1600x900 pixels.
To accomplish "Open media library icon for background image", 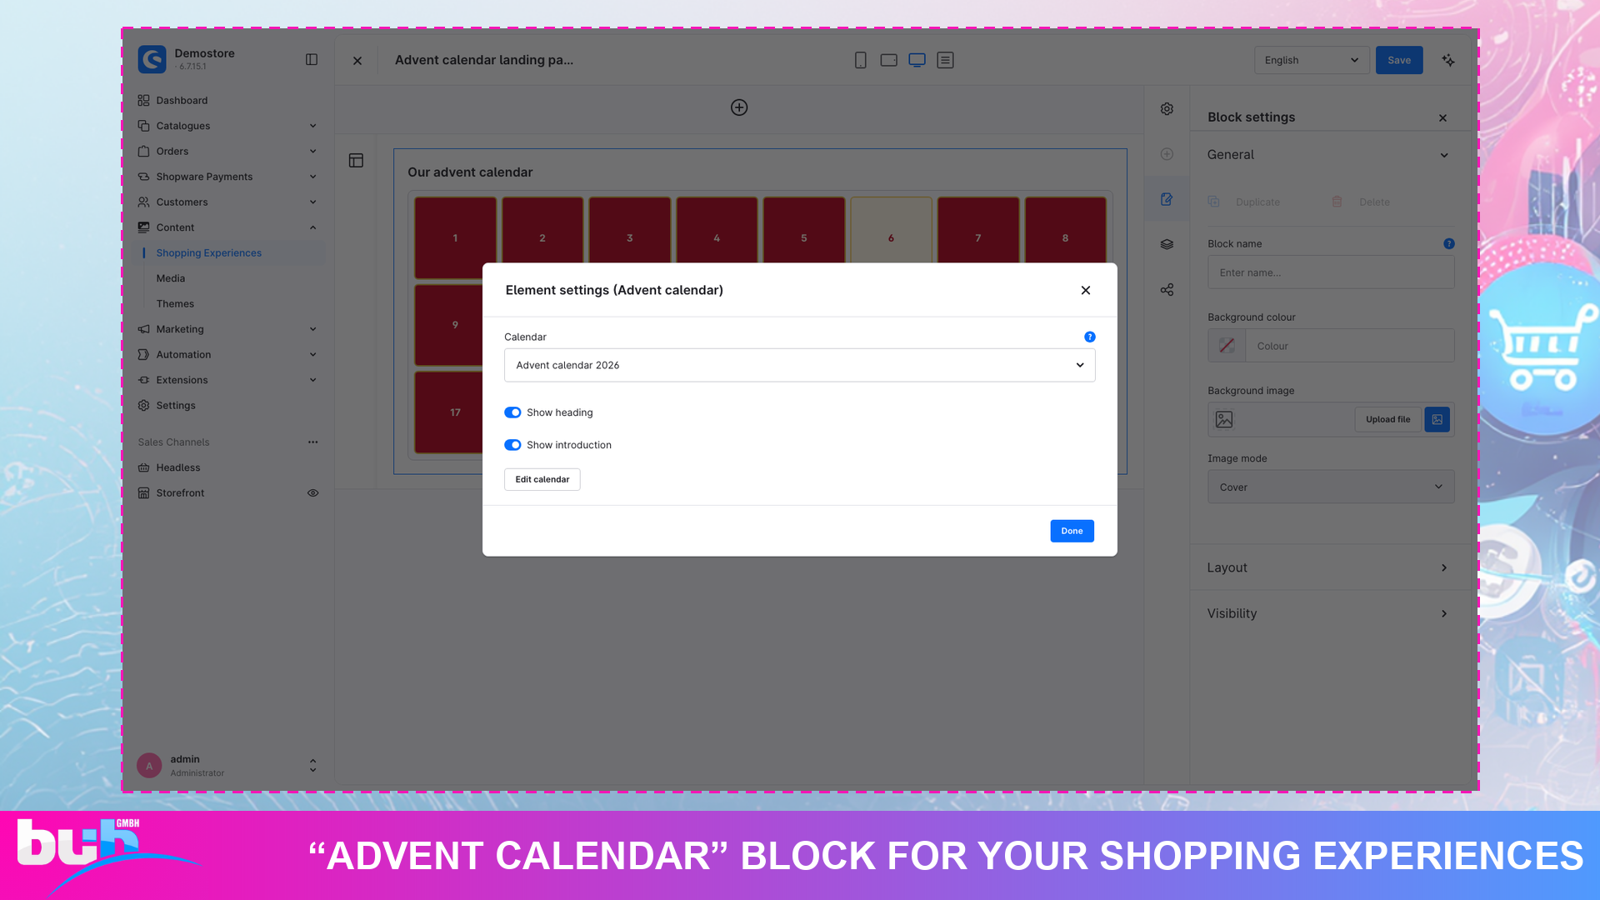I will click(x=1437, y=419).
